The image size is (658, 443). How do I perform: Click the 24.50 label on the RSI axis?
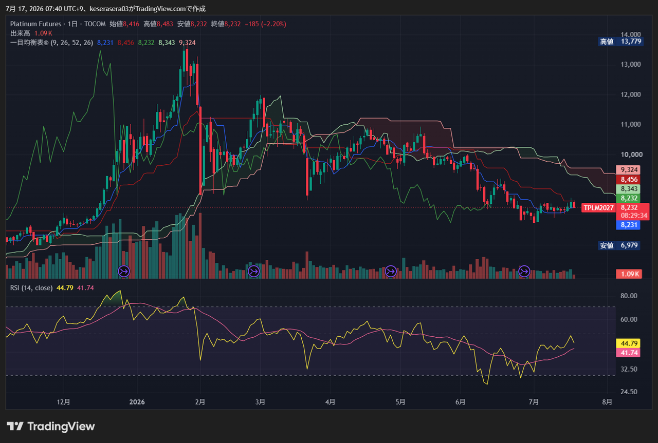click(629, 392)
